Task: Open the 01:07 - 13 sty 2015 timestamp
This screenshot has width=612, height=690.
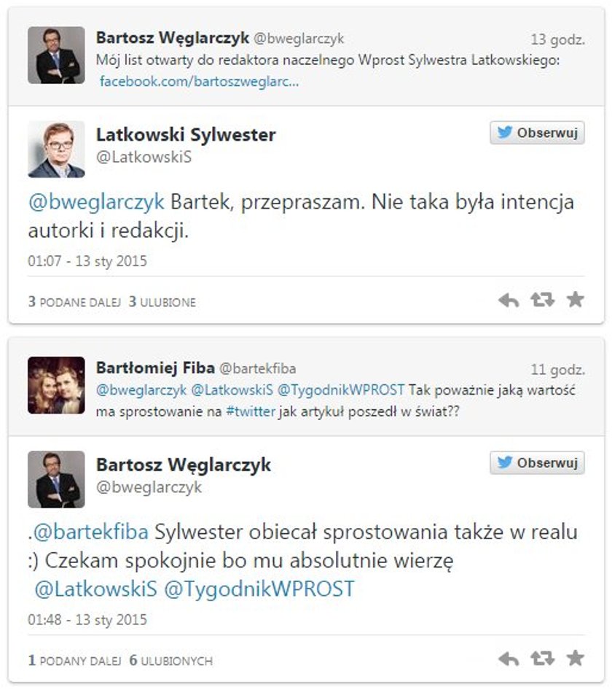Action: [x=87, y=261]
